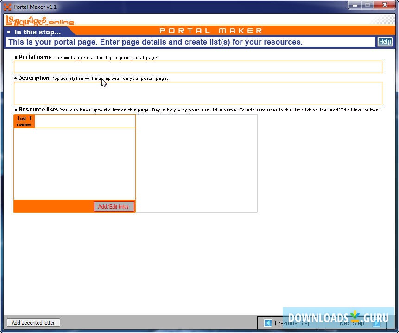Click the Add accented letter button
The image size is (399, 333).
pyautogui.click(x=33, y=322)
